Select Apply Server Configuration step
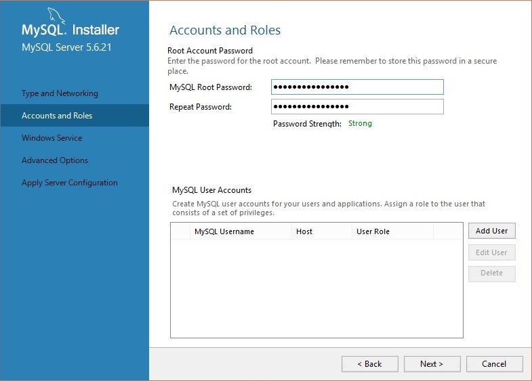 (x=70, y=183)
